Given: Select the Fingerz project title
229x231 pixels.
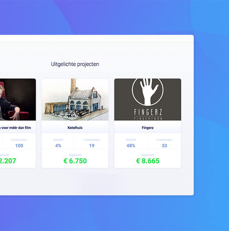Looking at the screenshot, I should (148, 128).
